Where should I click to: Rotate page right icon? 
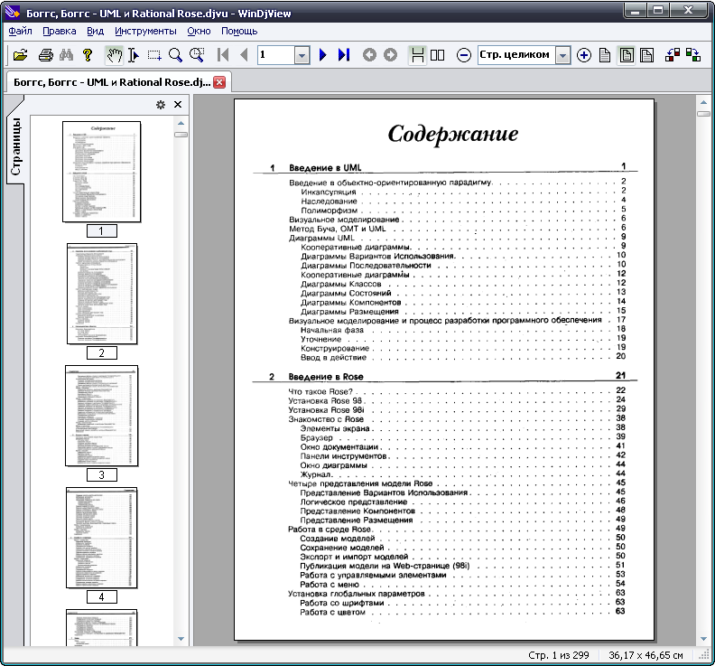693,55
